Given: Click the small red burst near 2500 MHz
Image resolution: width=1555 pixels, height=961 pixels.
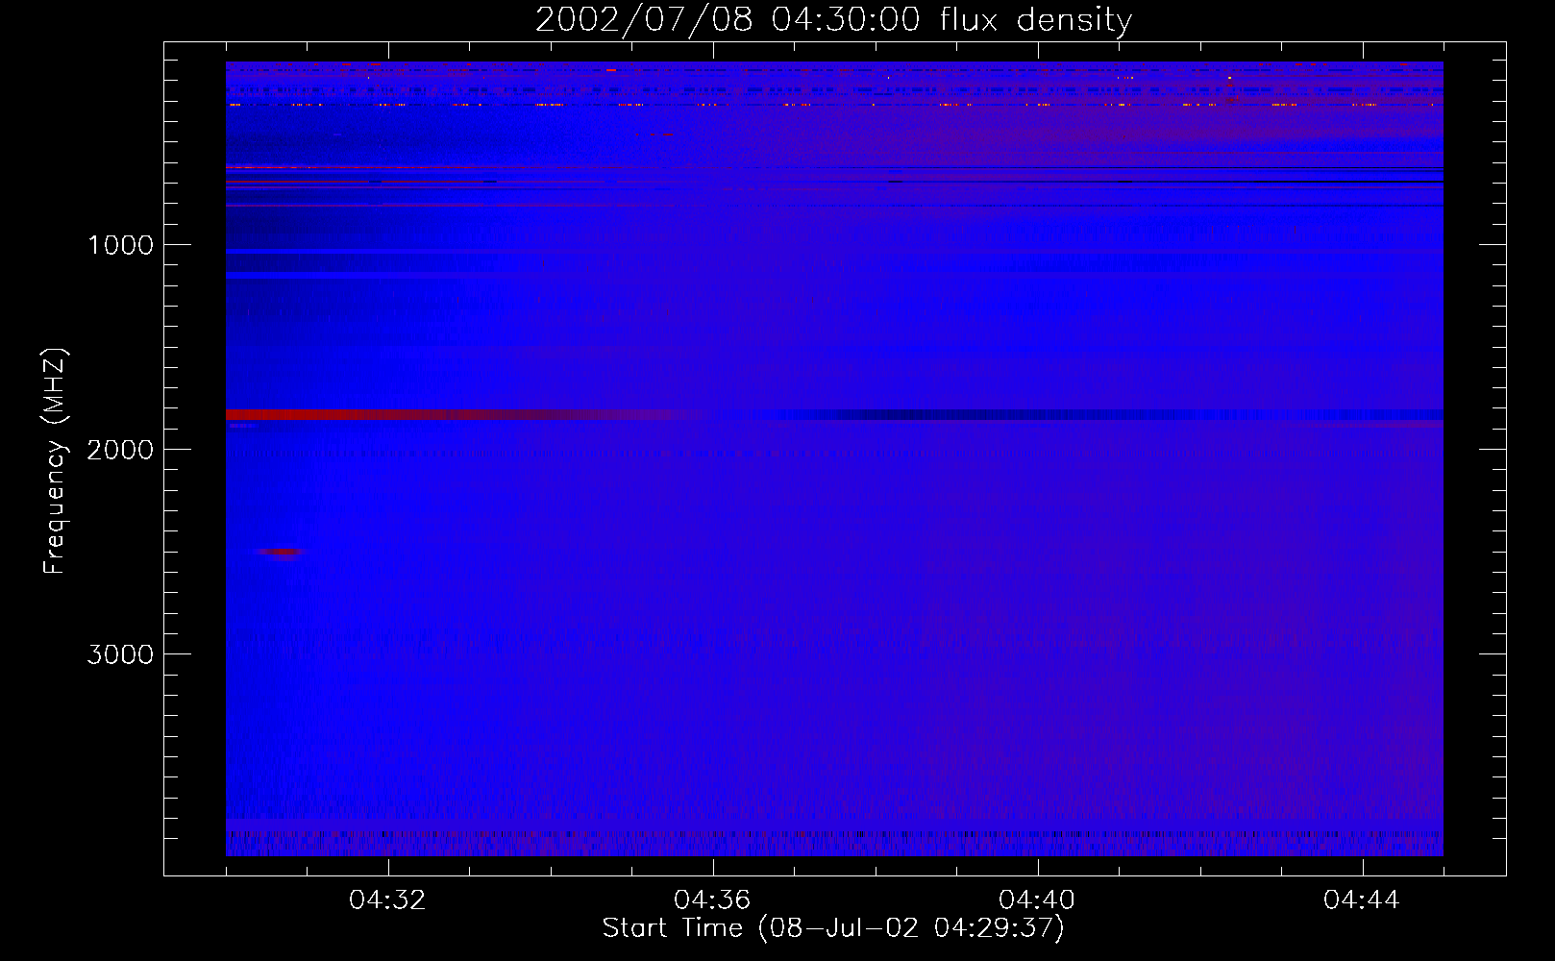Looking at the screenshot, I should (x=281, y=553).
